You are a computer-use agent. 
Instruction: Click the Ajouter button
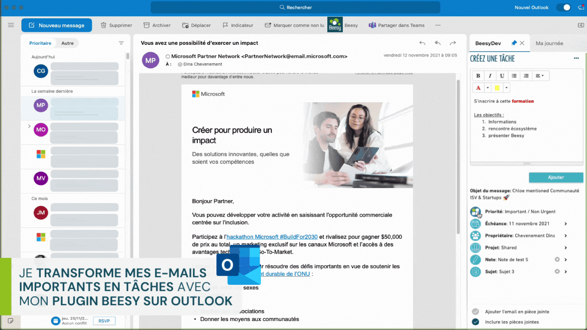[556, 177]
